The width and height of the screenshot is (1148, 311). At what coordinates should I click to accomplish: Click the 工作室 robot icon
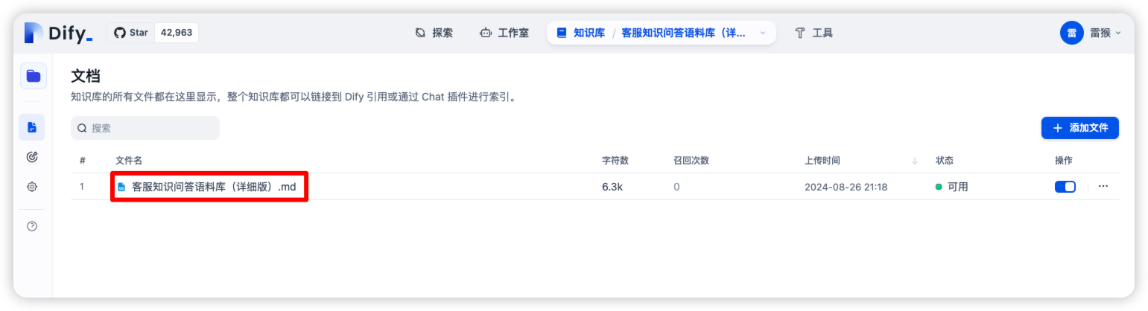point(486,33)
